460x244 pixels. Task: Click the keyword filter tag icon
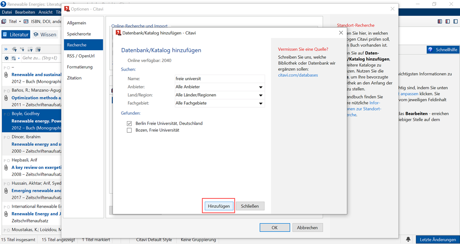14,50
